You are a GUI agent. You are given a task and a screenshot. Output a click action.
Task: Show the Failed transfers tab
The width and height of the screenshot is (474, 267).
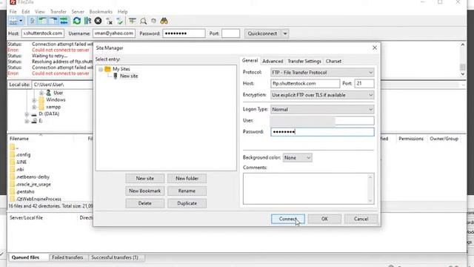pyautogui.click(x=67, y=257)
